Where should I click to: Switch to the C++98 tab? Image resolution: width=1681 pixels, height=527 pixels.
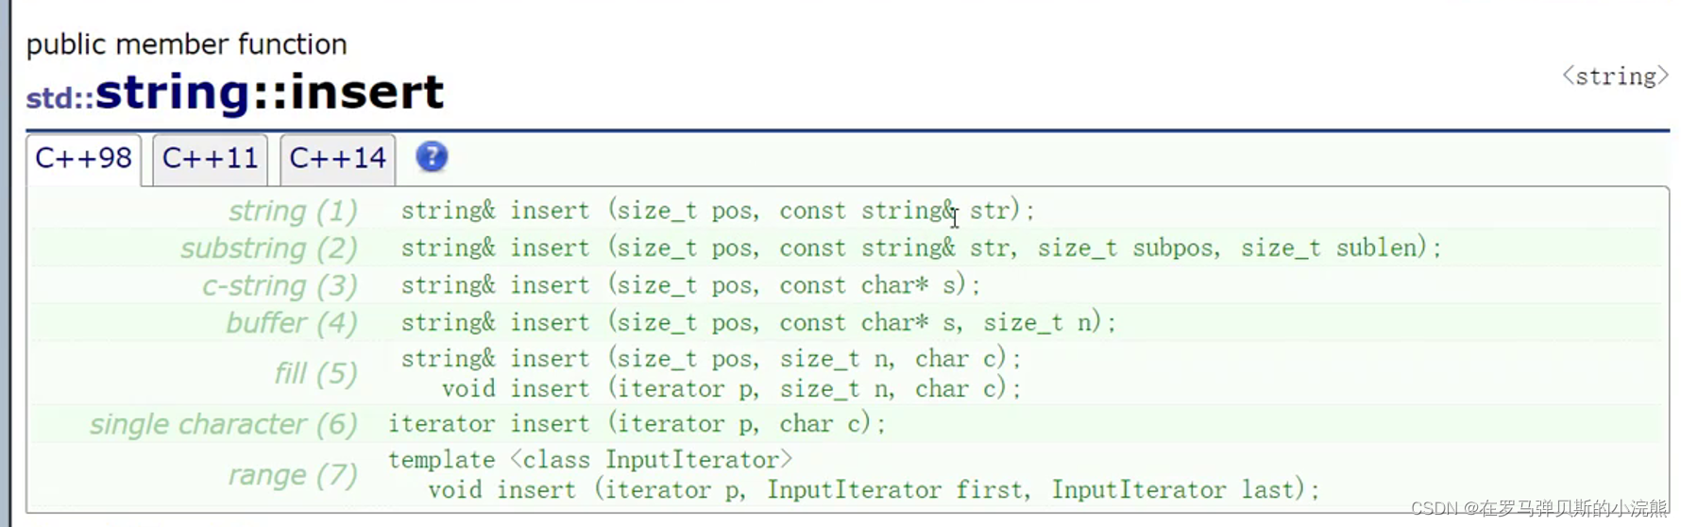(83, 159)
